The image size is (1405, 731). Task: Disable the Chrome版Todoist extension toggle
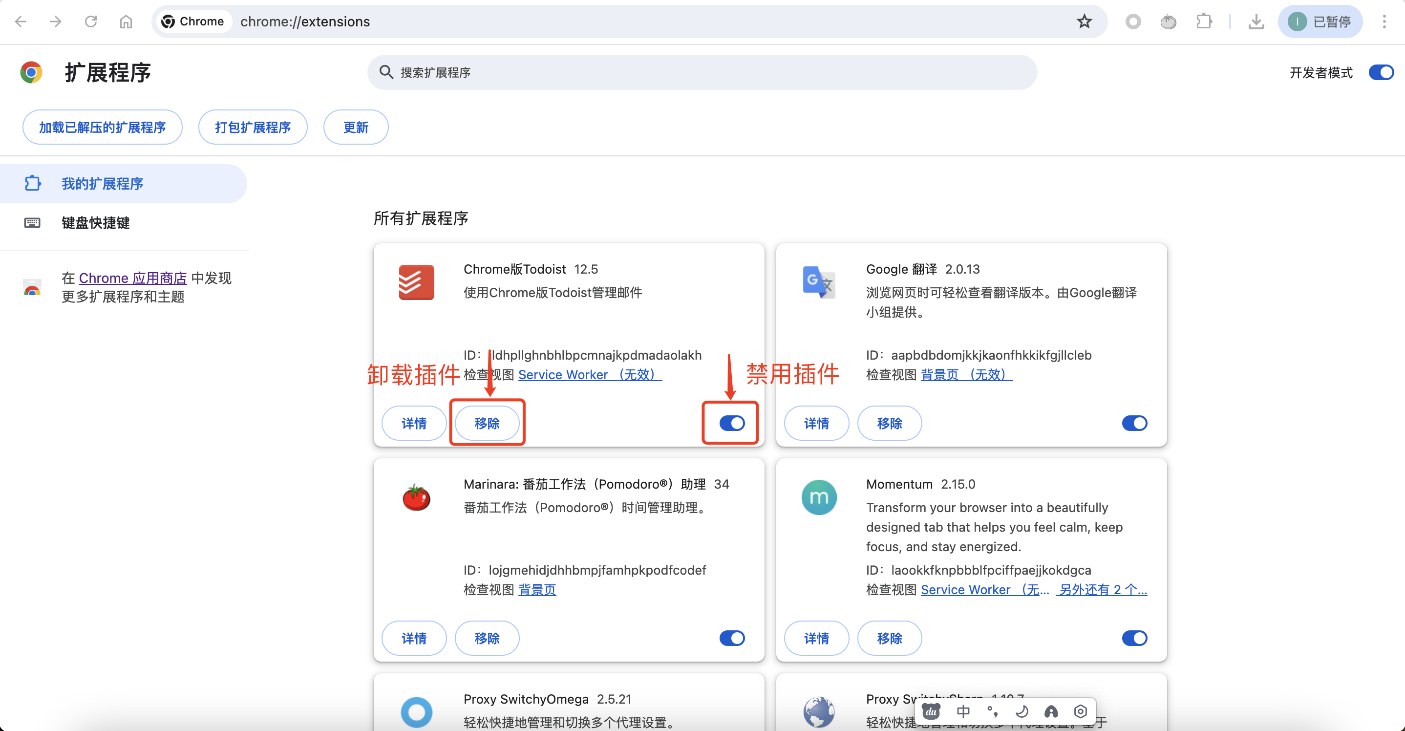click(x=732, y=423)
